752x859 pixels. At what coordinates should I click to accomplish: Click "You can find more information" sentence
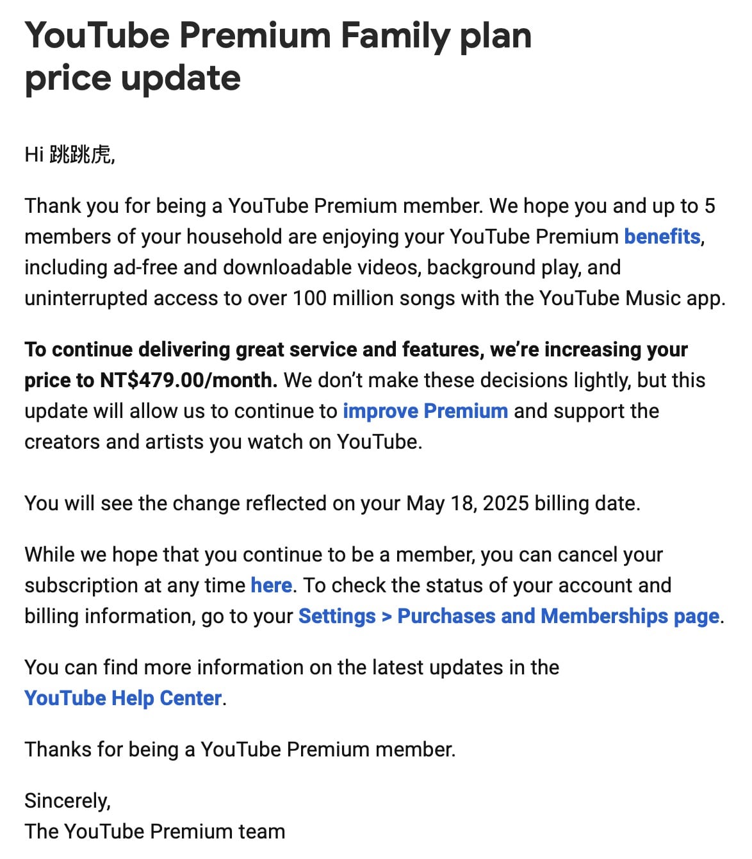pyautogui.click(x=164, y=667)
